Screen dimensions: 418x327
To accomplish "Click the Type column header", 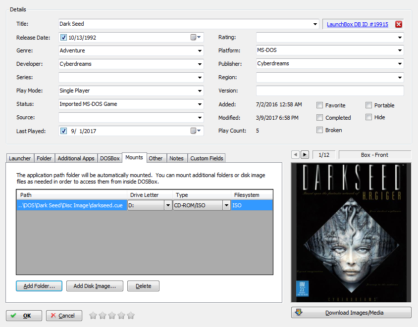I will [202, 194].
